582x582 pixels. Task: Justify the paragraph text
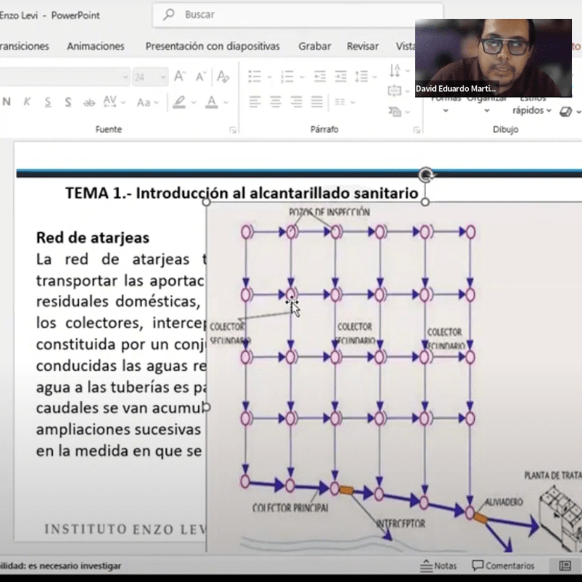coord(317,101)
